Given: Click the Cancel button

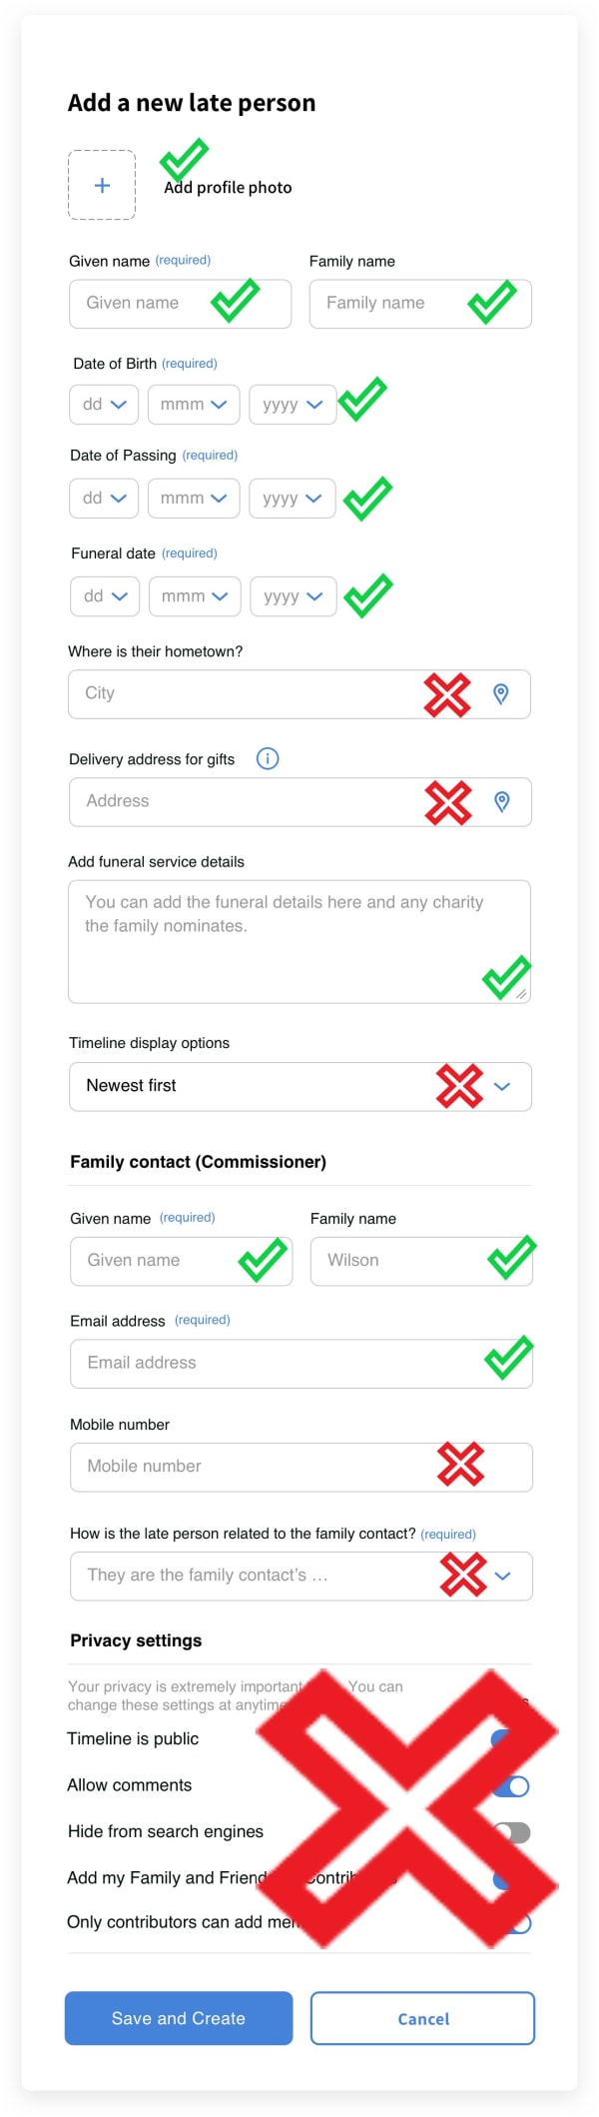Looking at the screenshot, I should coord(422,2019).
